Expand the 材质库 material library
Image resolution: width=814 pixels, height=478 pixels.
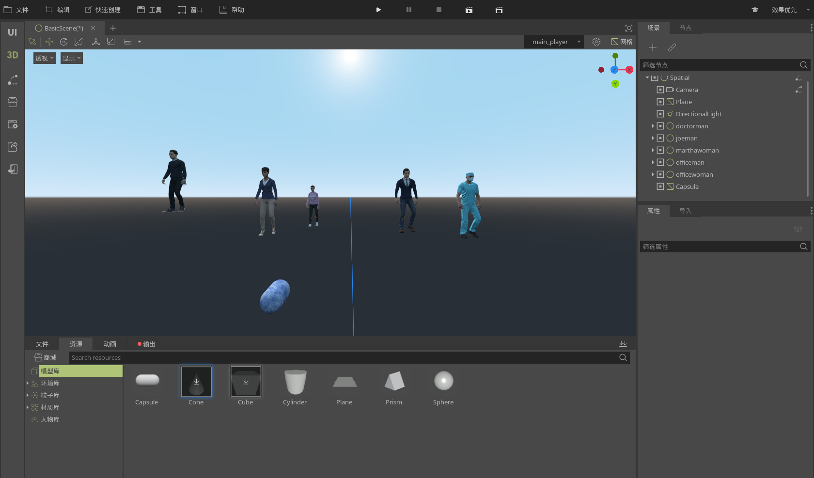(x=28, y=407)
